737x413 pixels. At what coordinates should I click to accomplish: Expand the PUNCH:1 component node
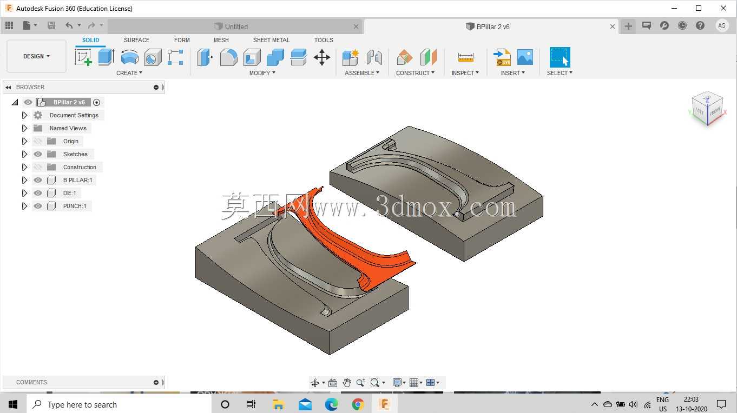point(24,206)
